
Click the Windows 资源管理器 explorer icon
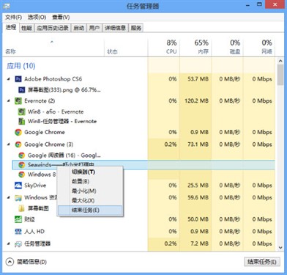click(x=18, y=197)
